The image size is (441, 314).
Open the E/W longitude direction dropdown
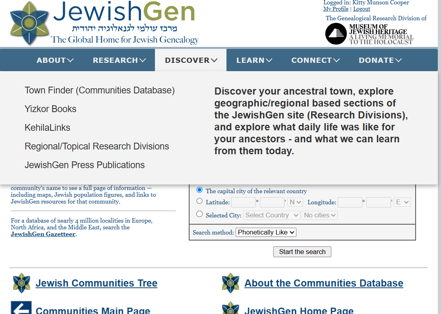pyautogui.click(x=402, y=202)
